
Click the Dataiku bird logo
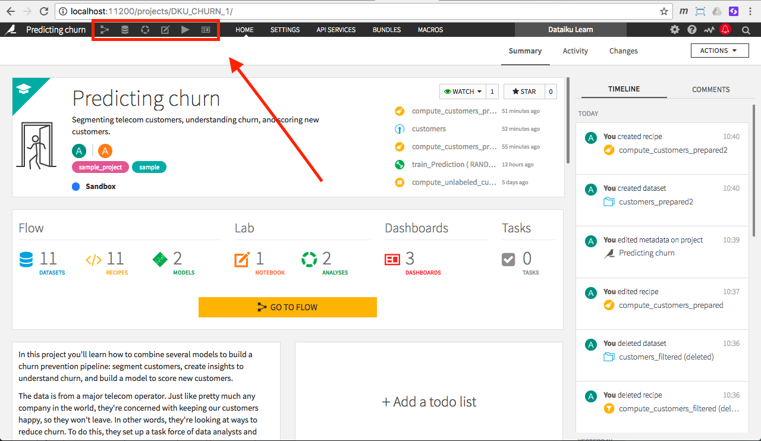[x=11, y=30]
